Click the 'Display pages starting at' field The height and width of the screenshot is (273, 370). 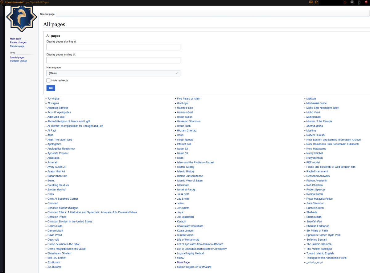click(113, 47)
